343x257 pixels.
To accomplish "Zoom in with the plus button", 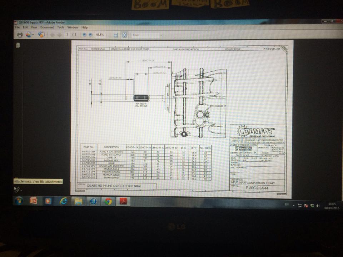I will pyautogui.click(x=90, y=35).
